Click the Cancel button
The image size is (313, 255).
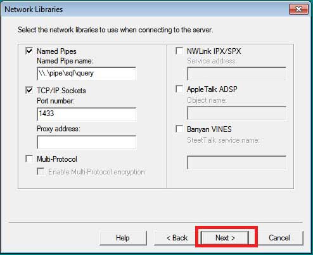point(279,238)
